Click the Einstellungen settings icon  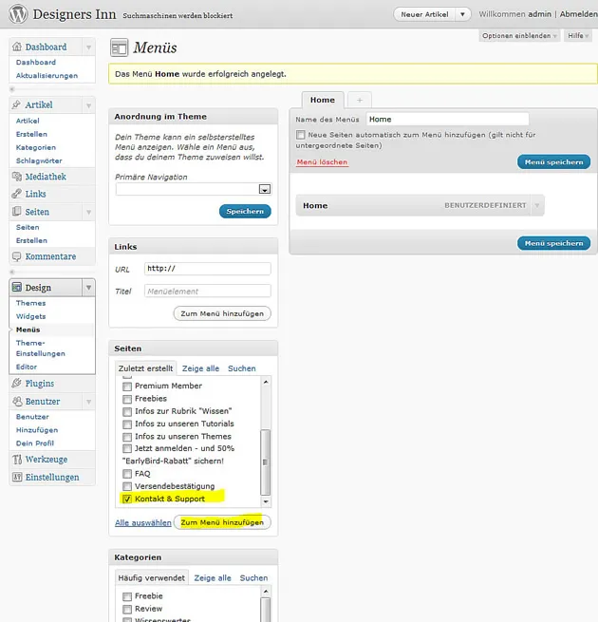17,477
